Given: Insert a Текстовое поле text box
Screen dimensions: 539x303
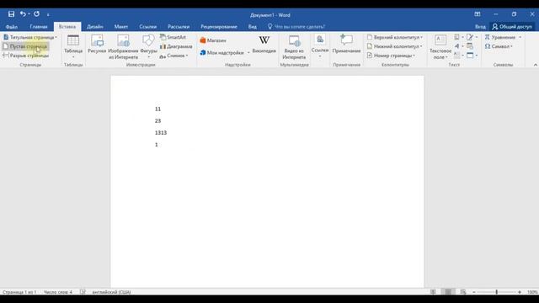Looking at the screenshot, I should click(x=440, y=47).
